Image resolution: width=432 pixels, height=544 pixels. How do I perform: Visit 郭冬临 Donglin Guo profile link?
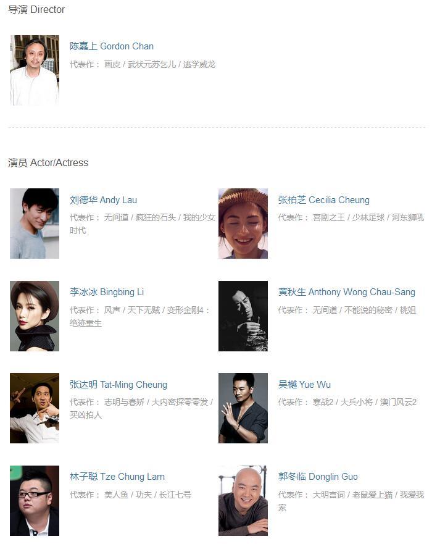(x=318, y=477)
